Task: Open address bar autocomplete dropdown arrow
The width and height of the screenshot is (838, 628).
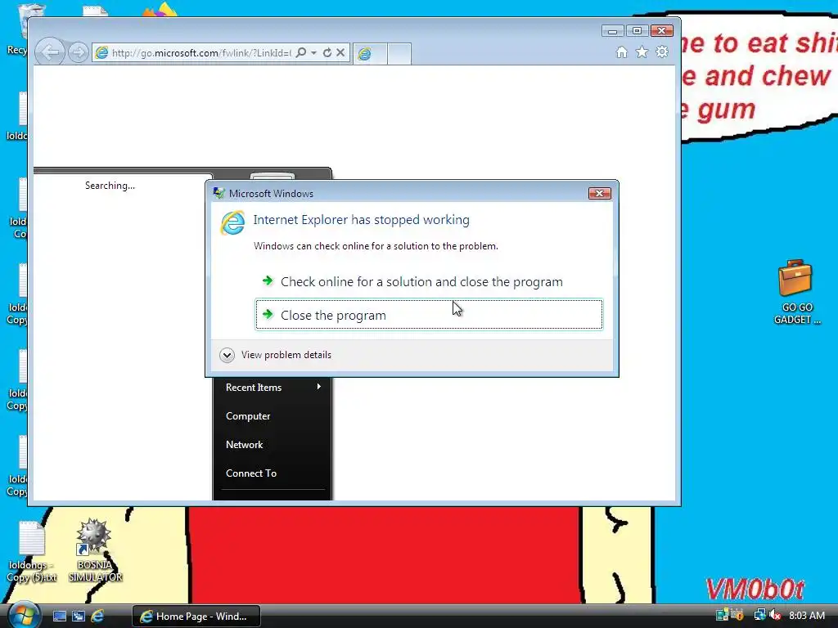Action: pyautogui.click(x=313, y=52)
